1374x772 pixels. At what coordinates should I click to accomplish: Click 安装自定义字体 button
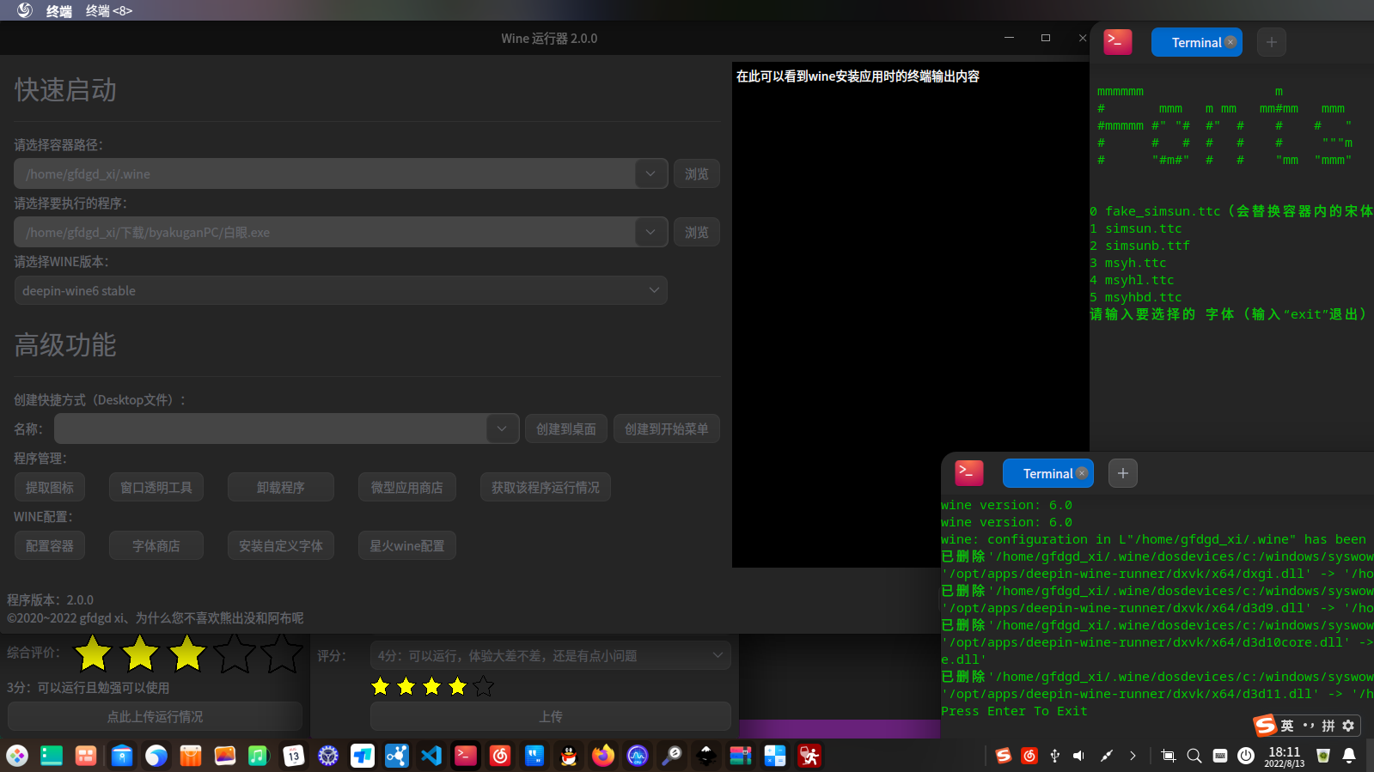click(x=281, y=545)
